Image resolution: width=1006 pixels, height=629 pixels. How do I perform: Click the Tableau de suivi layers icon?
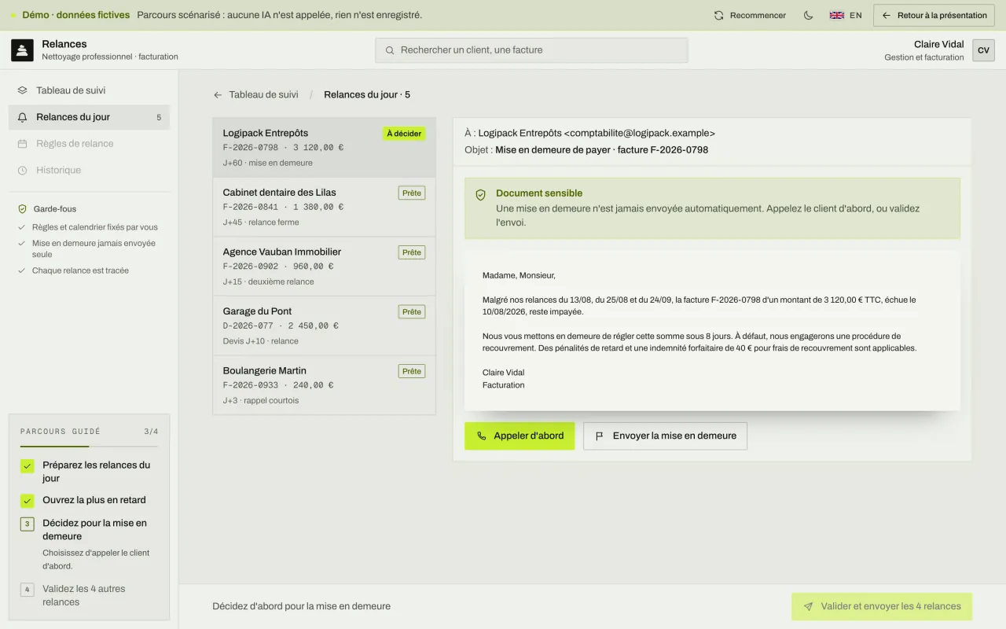click(x=23, y=90)
